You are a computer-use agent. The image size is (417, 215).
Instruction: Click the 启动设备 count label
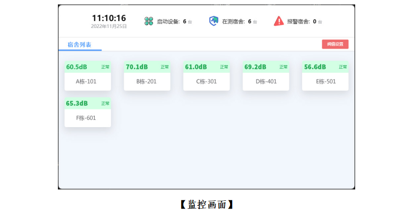[169, 22]
